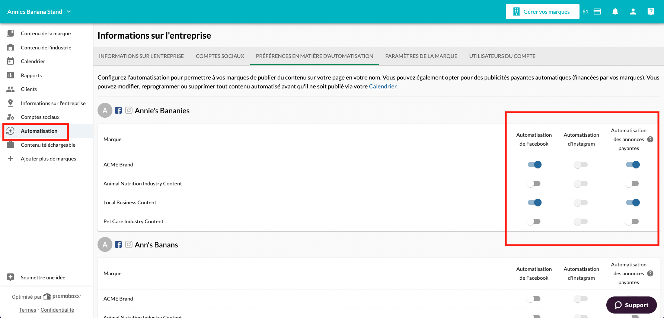Click the Instagram icon beside Ann's Banans

129,244
